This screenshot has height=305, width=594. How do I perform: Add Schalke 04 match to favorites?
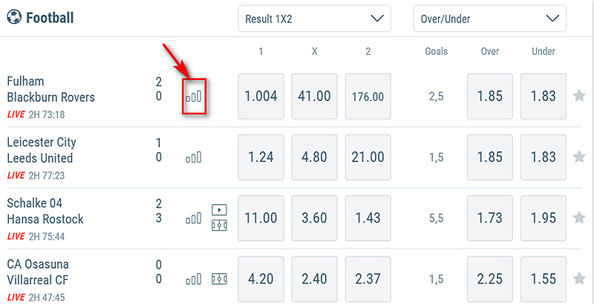tap(579, 218)
